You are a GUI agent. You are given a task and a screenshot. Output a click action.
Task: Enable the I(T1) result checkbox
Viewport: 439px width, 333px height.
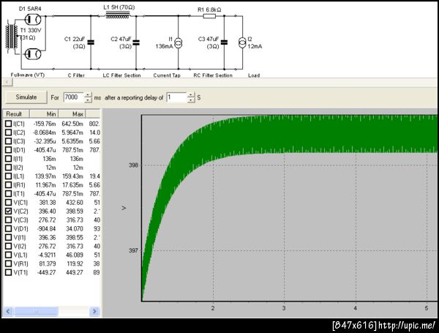point(8,193)
